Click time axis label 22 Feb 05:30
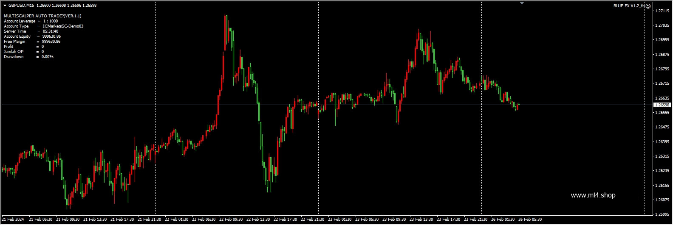Viewport: 673px width, 225px height. (204, 219)
